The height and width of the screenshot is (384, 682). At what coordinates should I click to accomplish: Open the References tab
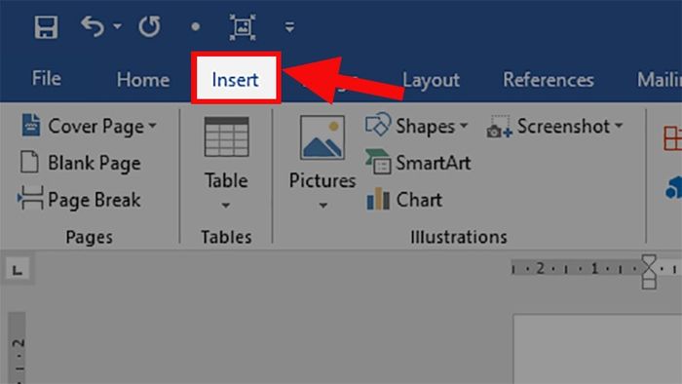(x=549, y=80)
